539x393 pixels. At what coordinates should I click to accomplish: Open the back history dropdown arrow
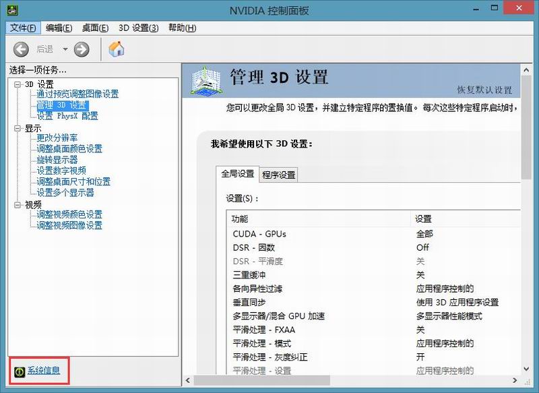click(65, 49)
